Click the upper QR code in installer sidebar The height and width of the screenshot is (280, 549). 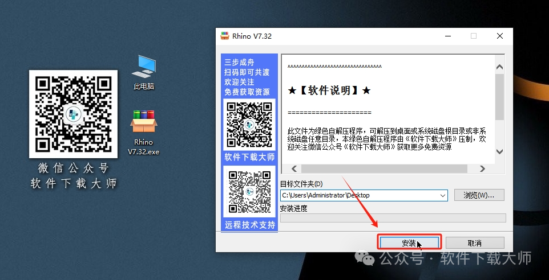[249, 125]
